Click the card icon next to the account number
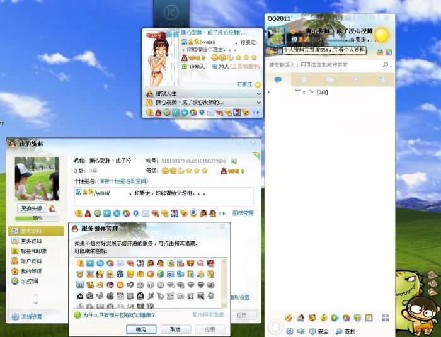The image size is (441, 337). pos(234,161)
